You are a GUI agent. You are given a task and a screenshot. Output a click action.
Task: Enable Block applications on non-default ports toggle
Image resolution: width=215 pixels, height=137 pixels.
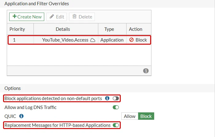coord(116,99)
